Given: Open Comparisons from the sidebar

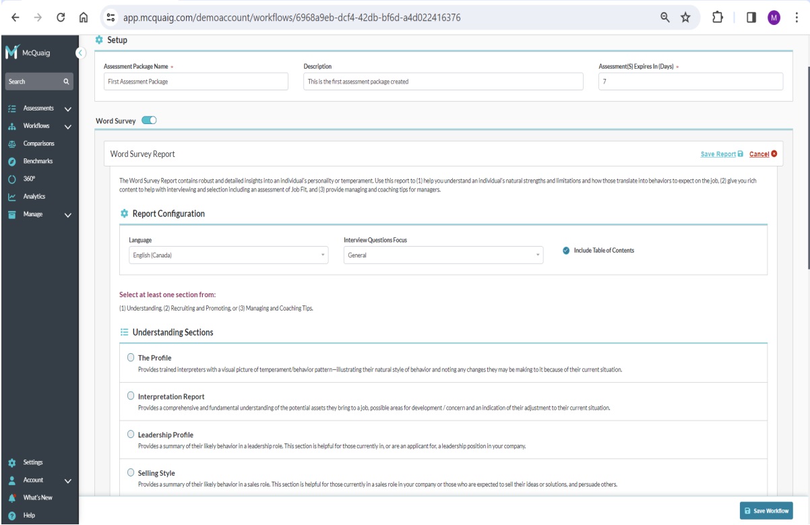Looking at the screenshot, I should point(38,143).
